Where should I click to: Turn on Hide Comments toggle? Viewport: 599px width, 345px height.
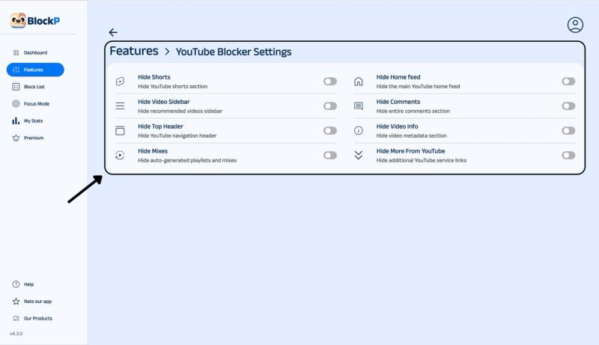(x=568, y=106)
